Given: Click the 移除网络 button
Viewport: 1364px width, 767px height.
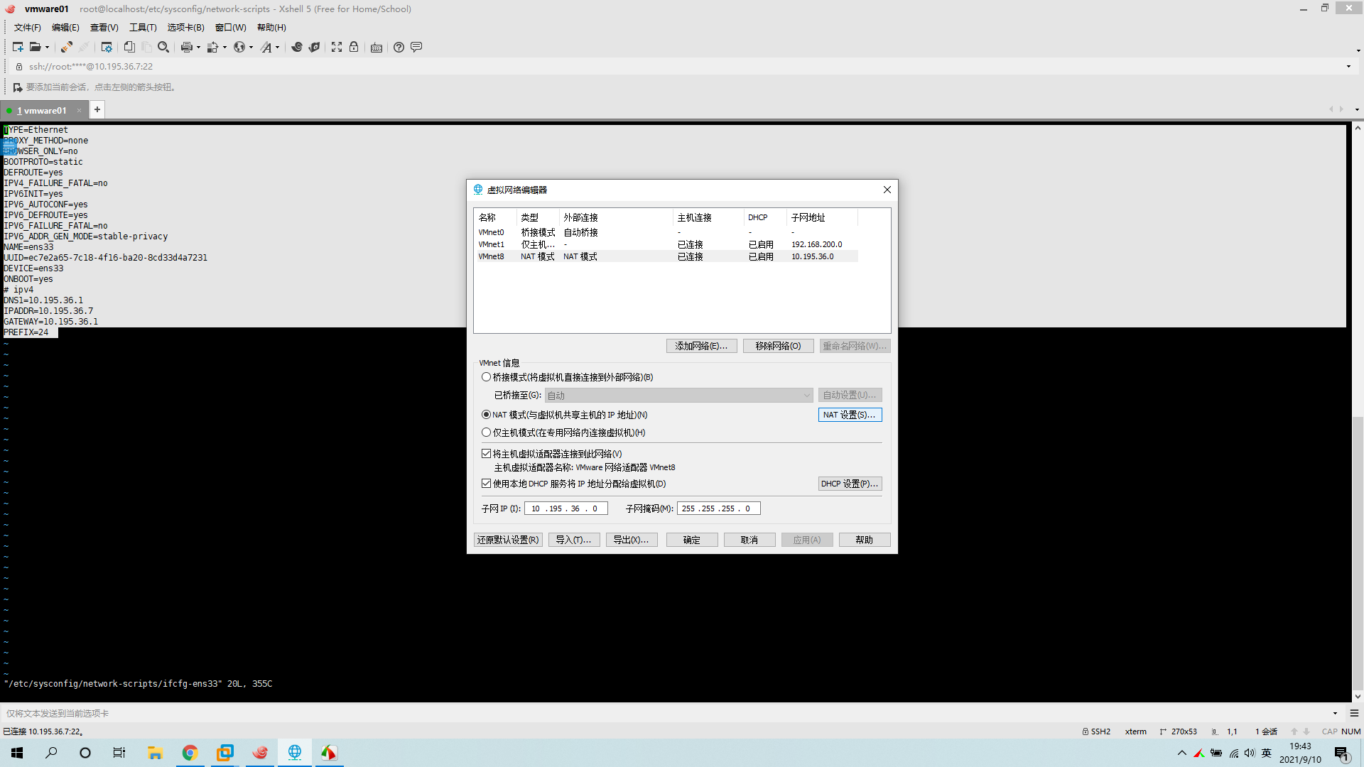Looking at the screenshot, I should click(778, 346).
